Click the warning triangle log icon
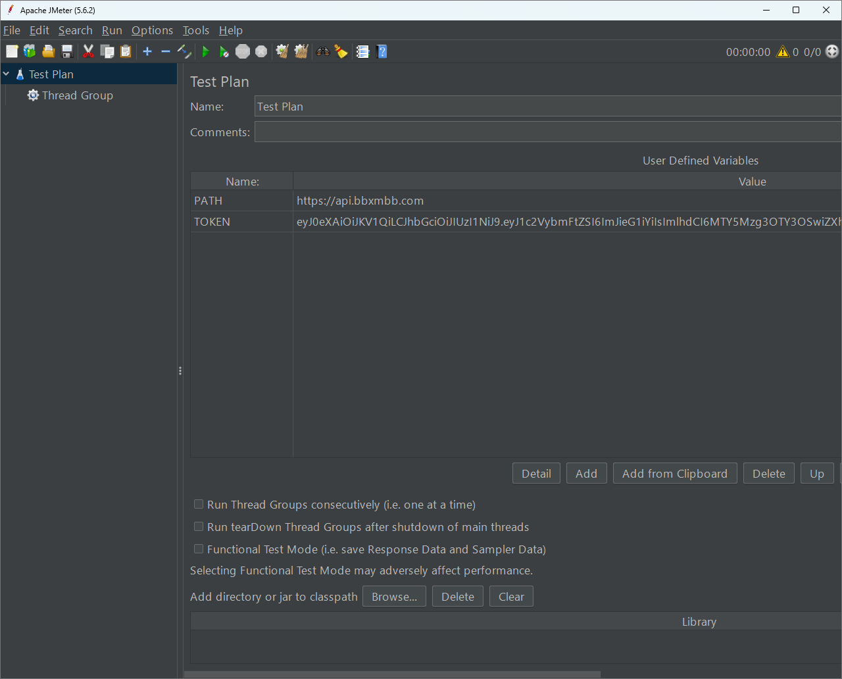 tap(783, 51)
